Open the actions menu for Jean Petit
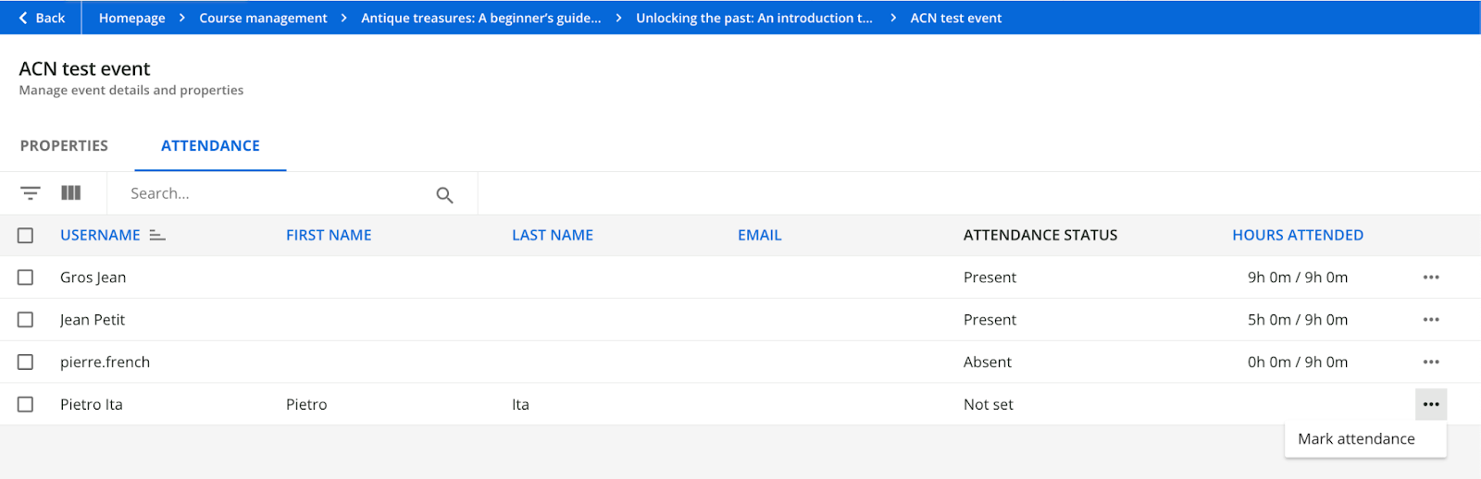Image resolution: width=1481 pixels, height=479 pixels. [x=1430, y=320]
